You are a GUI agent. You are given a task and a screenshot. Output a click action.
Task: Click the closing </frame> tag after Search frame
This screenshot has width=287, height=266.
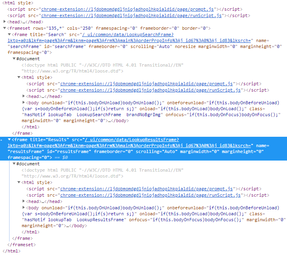click(x=22, y=133)
